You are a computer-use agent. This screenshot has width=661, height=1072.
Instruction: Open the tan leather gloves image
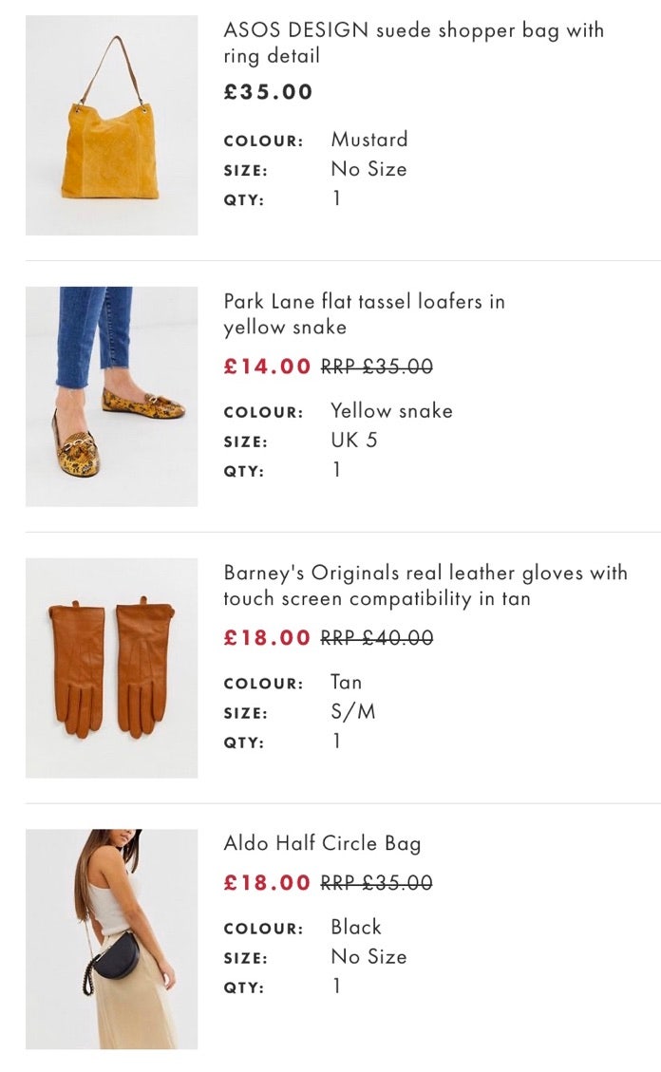pyautogui.click(x=111, y=668)
